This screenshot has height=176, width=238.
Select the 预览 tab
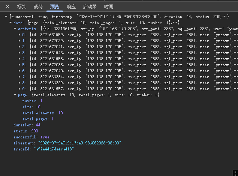point(55,7)
